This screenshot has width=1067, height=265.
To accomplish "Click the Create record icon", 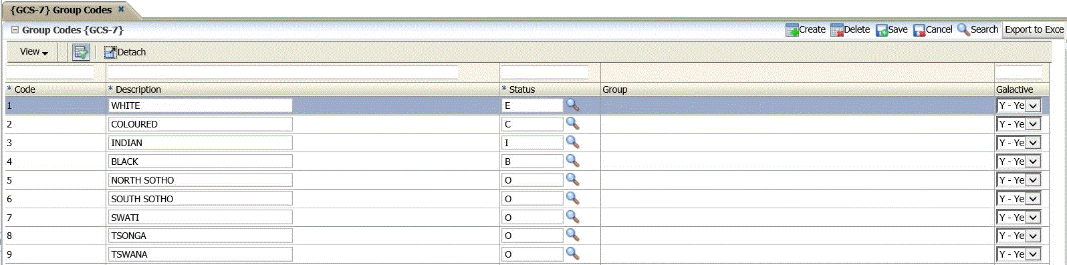I will coord(792,30).
